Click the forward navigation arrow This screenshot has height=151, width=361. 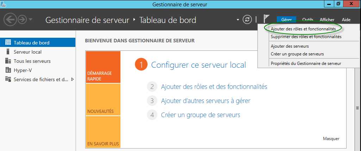(x=22, y=20)
